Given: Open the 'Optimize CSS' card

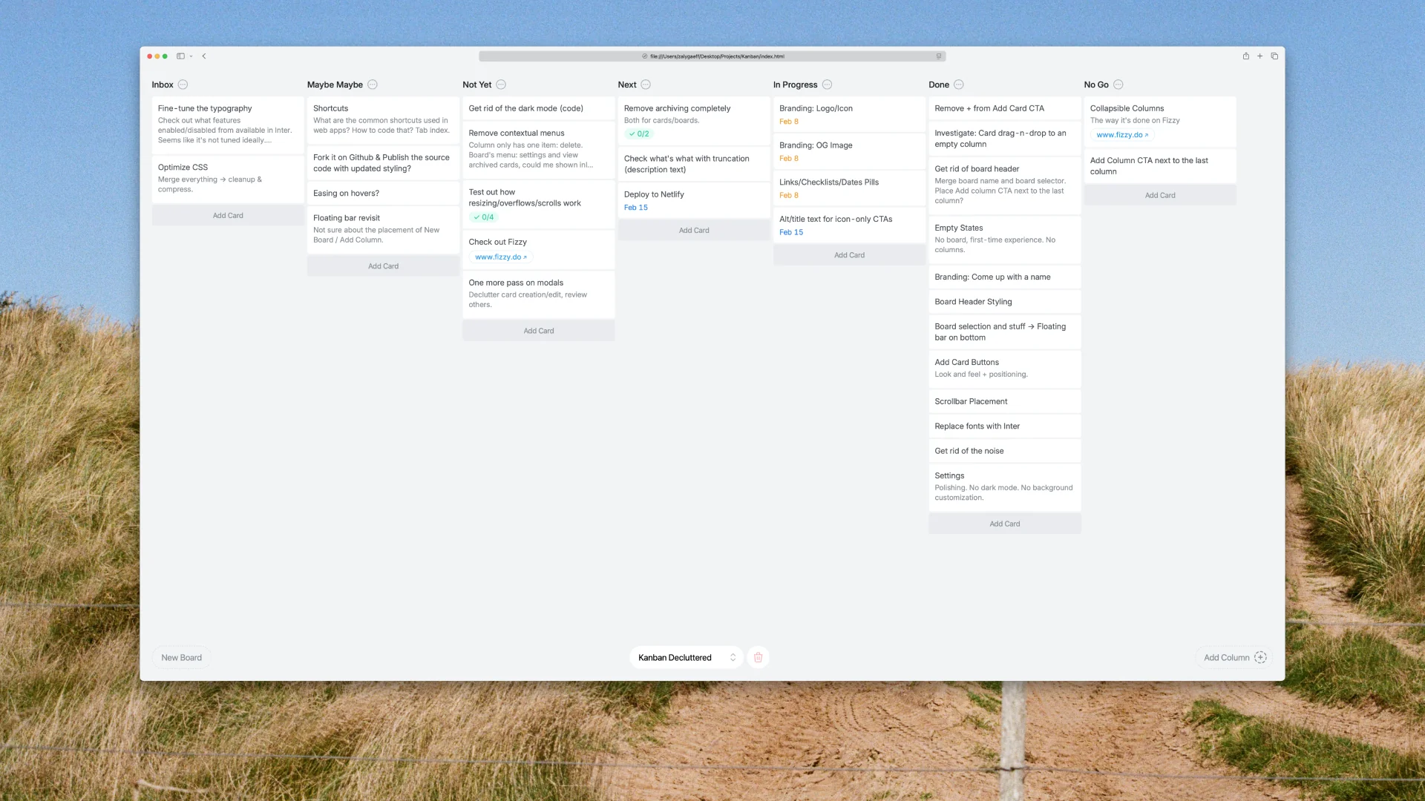Looking at the screenshot, I should (228, 179).
